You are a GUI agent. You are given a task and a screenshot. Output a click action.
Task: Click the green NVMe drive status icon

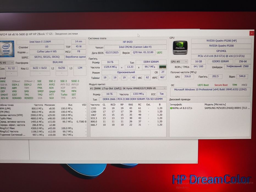point(171,108)
